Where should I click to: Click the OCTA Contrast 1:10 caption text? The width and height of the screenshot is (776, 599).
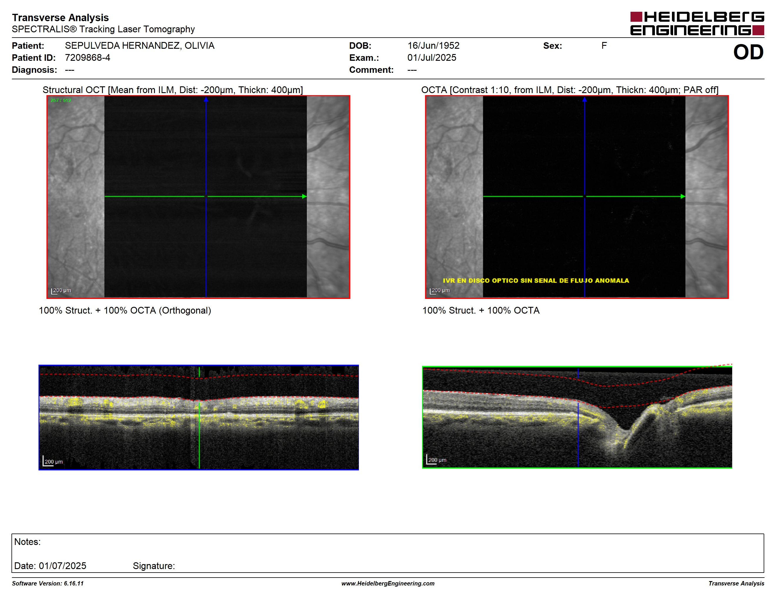point(570,90)
